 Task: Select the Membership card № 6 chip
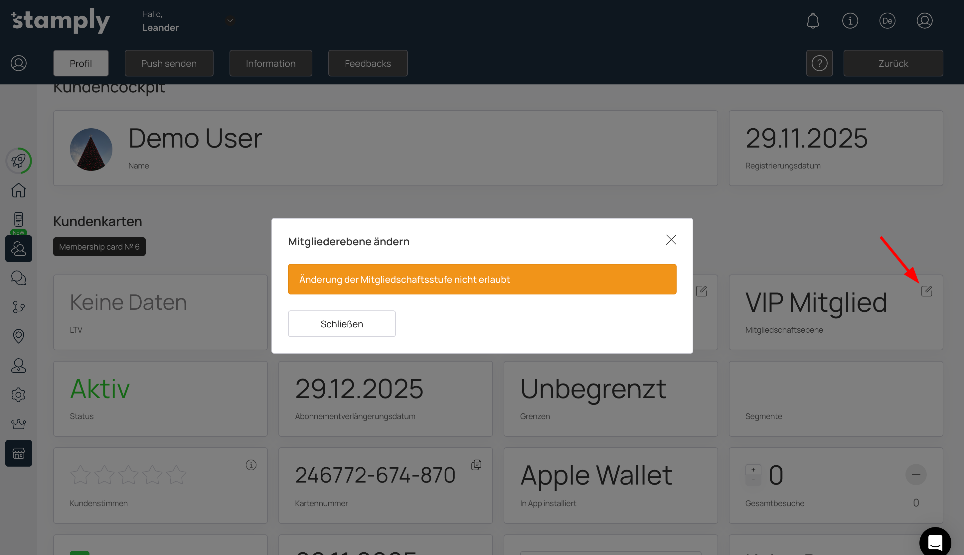point(99,247)
